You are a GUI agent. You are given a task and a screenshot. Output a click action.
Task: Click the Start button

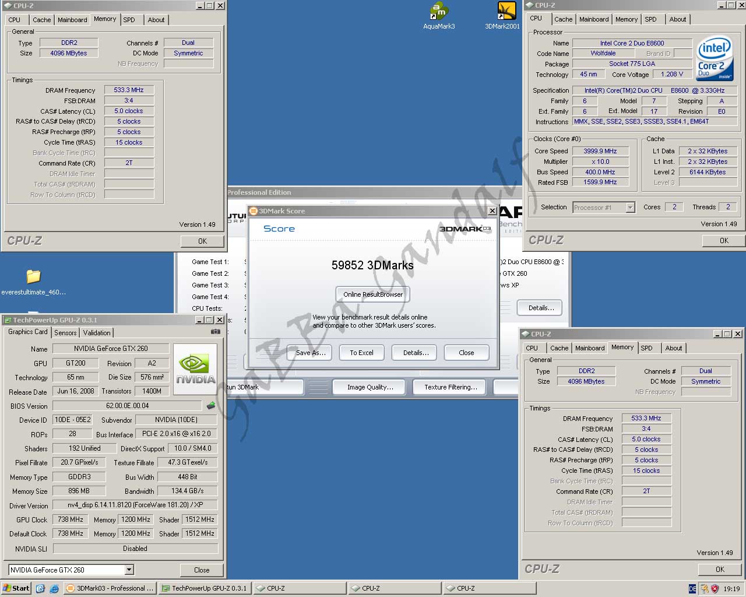point(16,588)
